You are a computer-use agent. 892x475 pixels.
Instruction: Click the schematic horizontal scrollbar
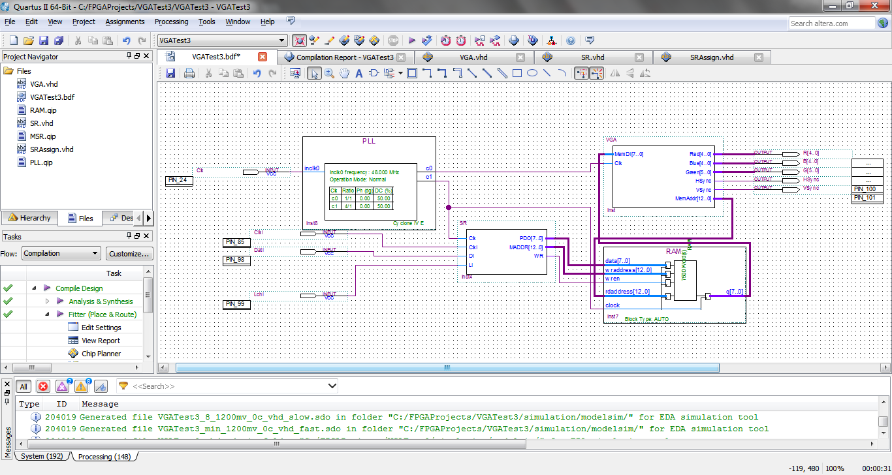pyautogui.click(x=447, y=368)
